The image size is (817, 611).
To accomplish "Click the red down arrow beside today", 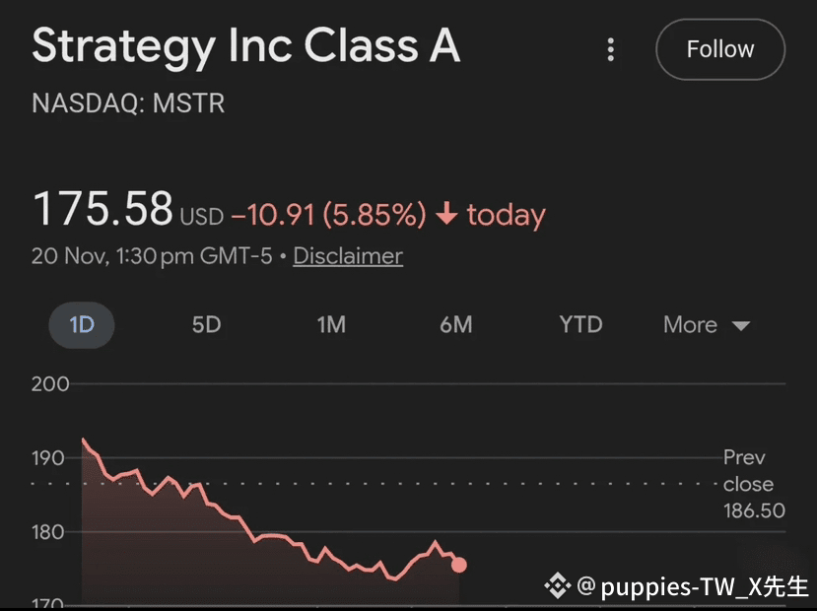I will (445, 214).
